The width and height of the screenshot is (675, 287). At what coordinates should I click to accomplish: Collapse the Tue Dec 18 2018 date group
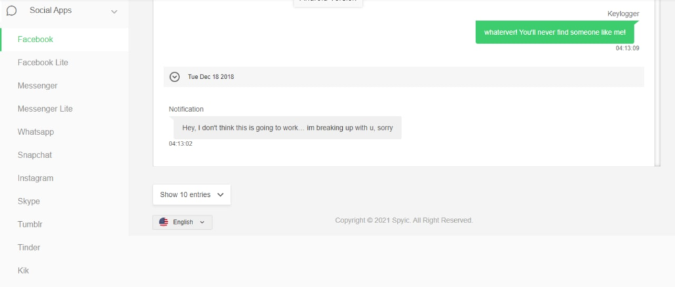click(x=174, y=77)
